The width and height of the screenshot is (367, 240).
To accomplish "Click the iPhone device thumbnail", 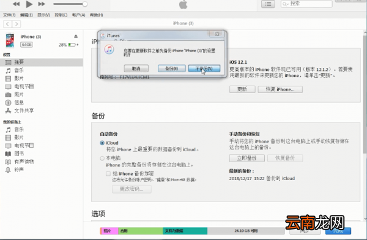I will [10, 40].
